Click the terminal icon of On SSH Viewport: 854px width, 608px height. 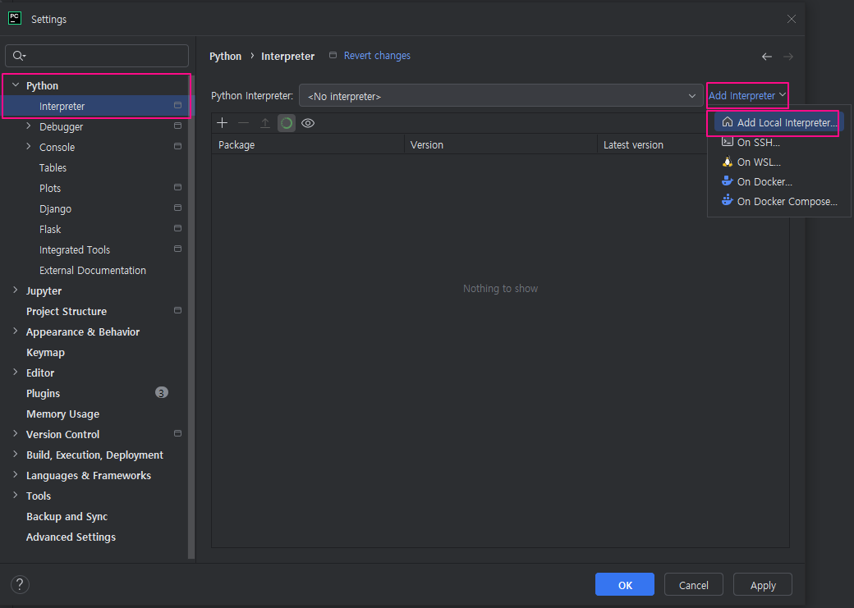click(x=727, y=141)
